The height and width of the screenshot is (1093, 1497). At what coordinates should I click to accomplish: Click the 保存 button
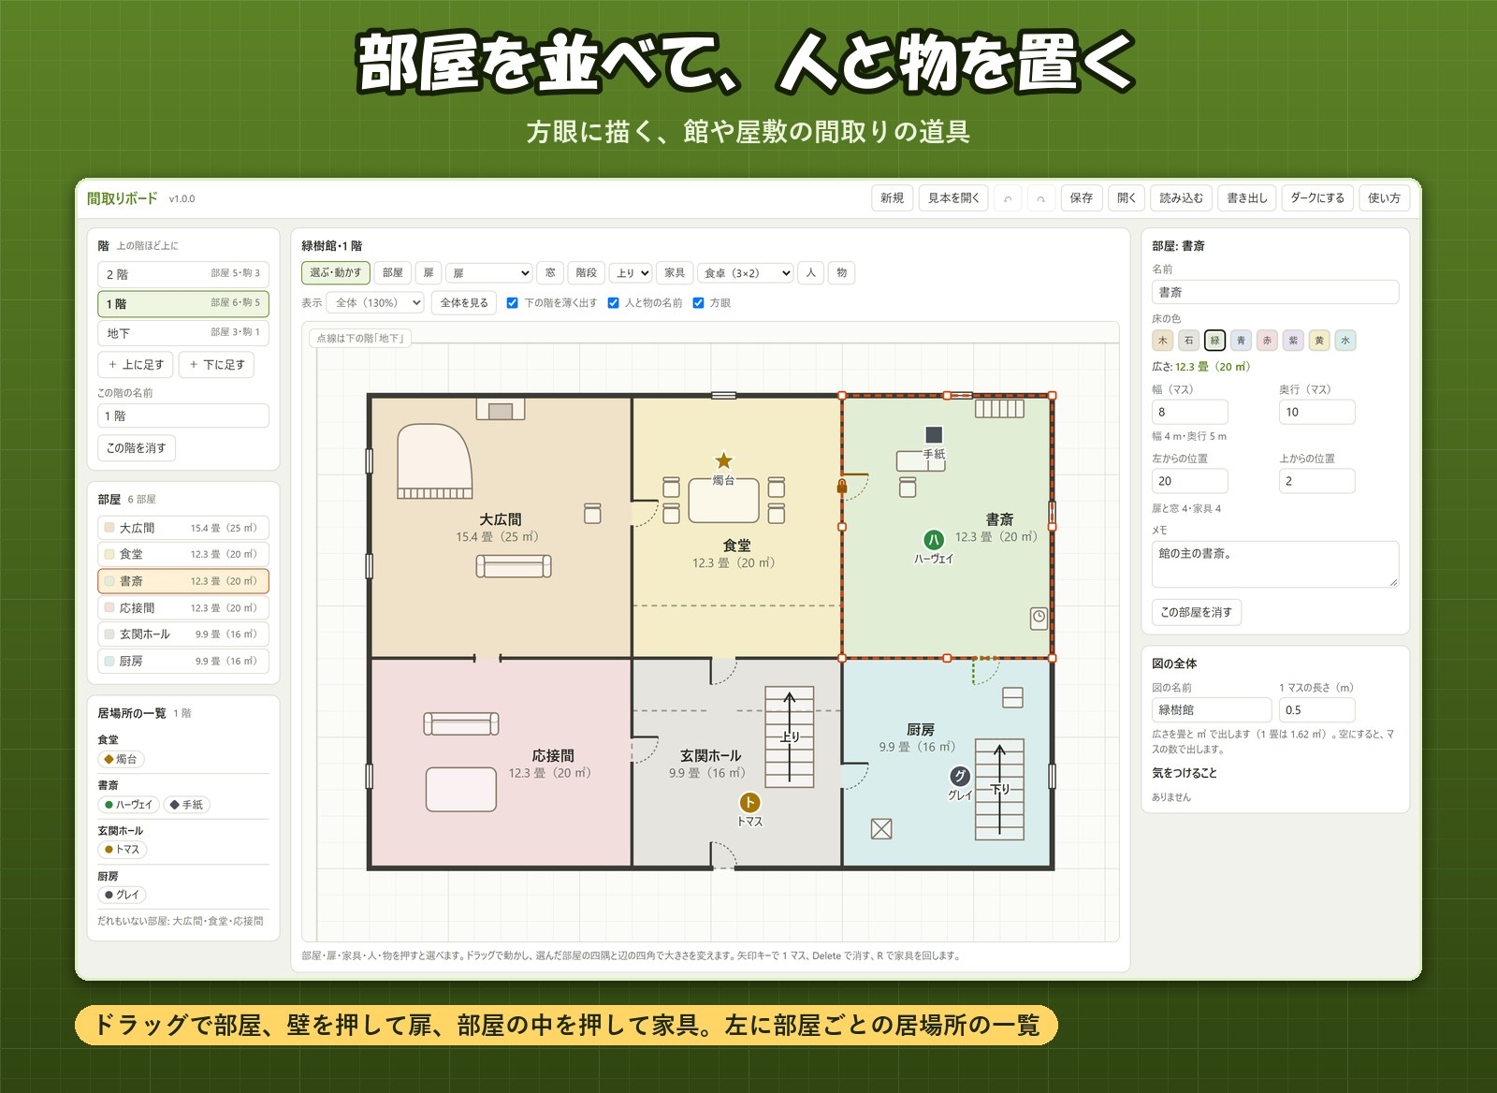1082,198
